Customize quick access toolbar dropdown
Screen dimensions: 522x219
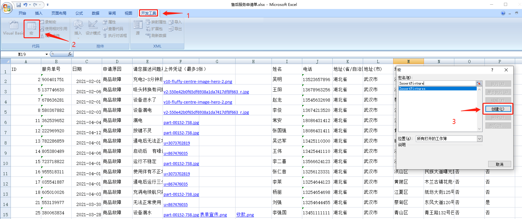[47, 5]
